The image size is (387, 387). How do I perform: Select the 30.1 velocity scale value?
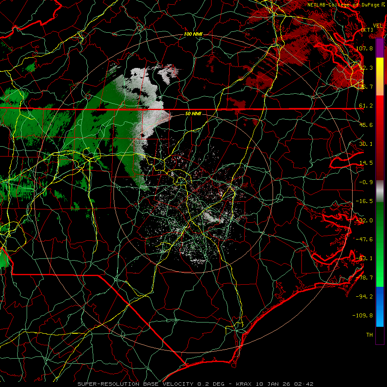click(366, 144)
